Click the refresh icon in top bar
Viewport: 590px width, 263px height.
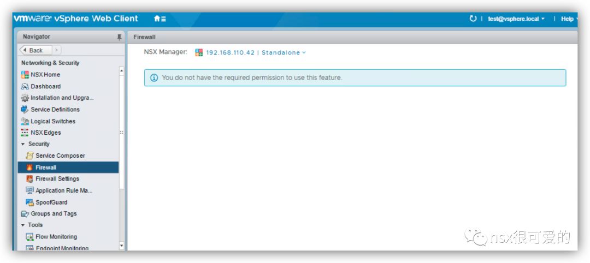click(473, 19)
